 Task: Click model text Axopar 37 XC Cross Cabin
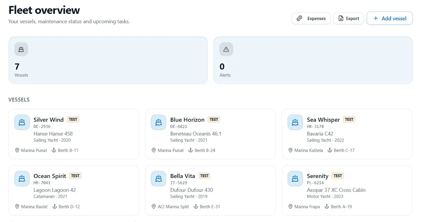[336, 190]
